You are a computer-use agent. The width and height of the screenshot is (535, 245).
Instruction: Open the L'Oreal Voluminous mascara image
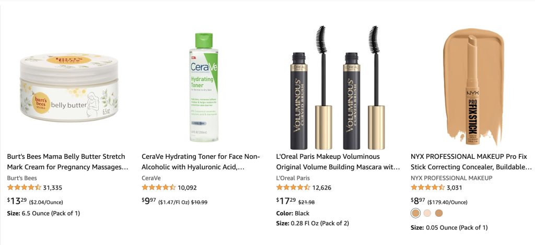338,87
